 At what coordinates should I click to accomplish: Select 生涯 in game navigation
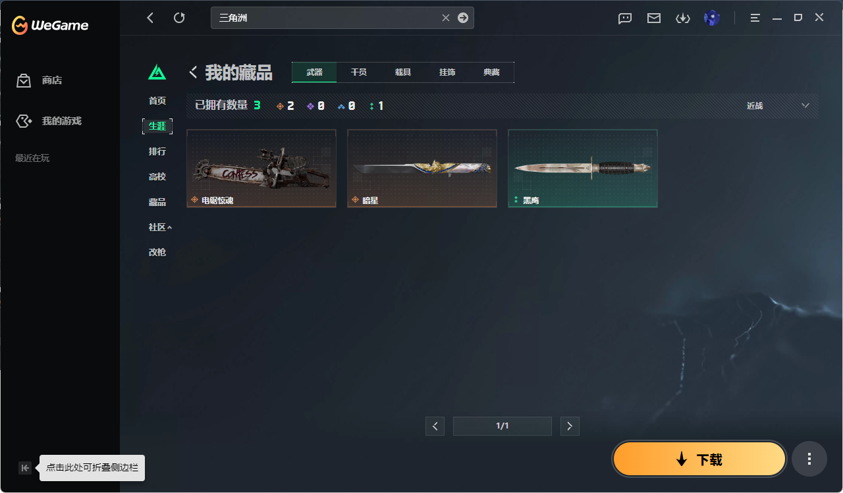click(157, 126)
